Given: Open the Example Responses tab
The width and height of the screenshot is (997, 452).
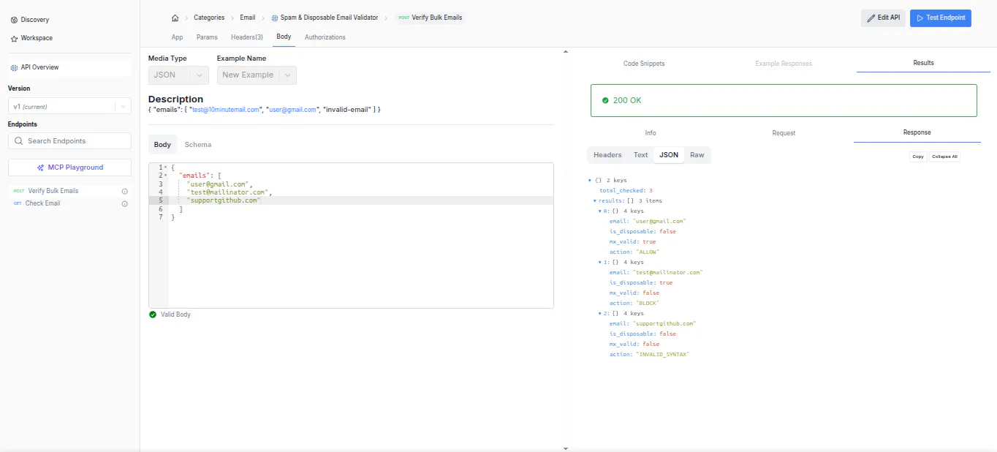Looking at the screenshot, I should [784, 64].
